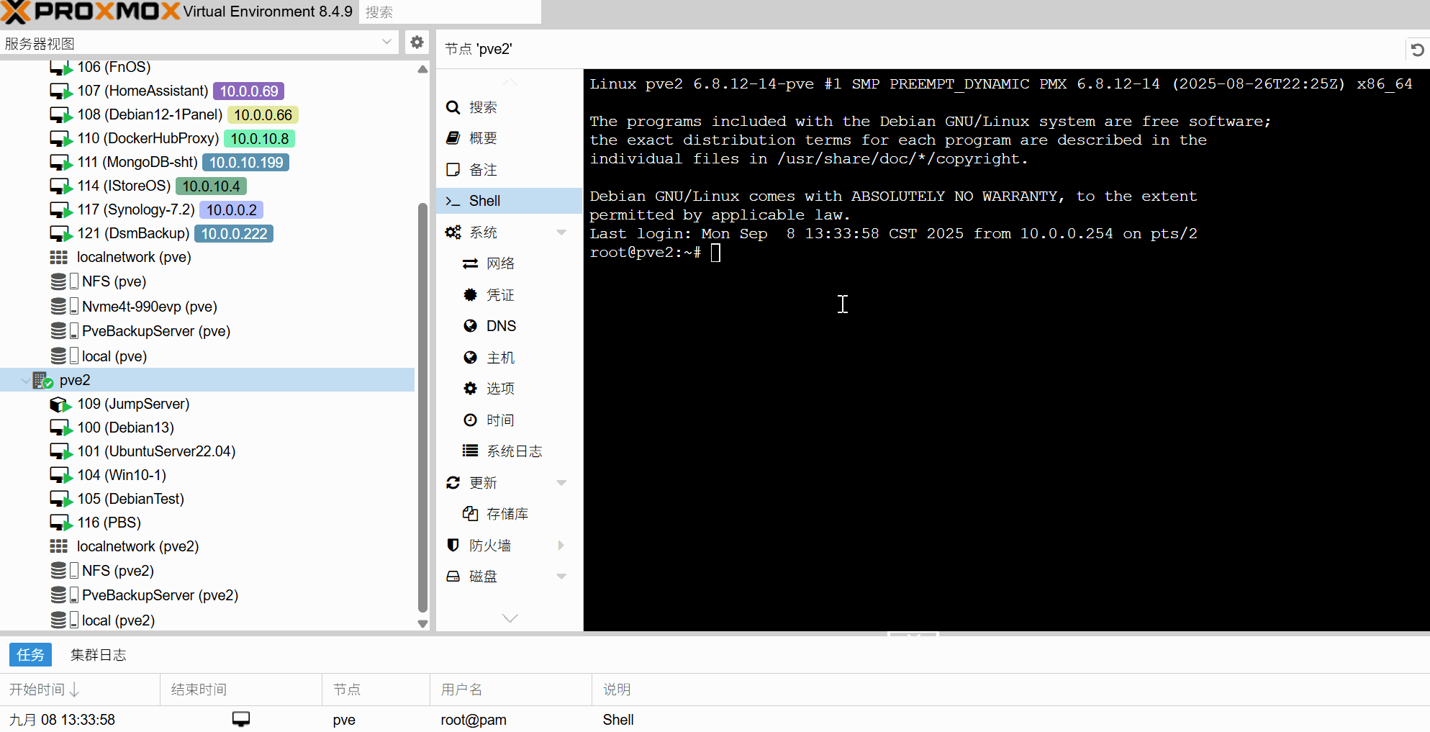Click the copy icon beside 存储库
Image resolution: width=1430 pixels, height=732 pixels.
click(x=470, y=514)
